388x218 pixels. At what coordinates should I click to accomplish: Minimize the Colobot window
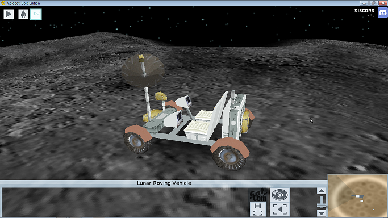364,3
